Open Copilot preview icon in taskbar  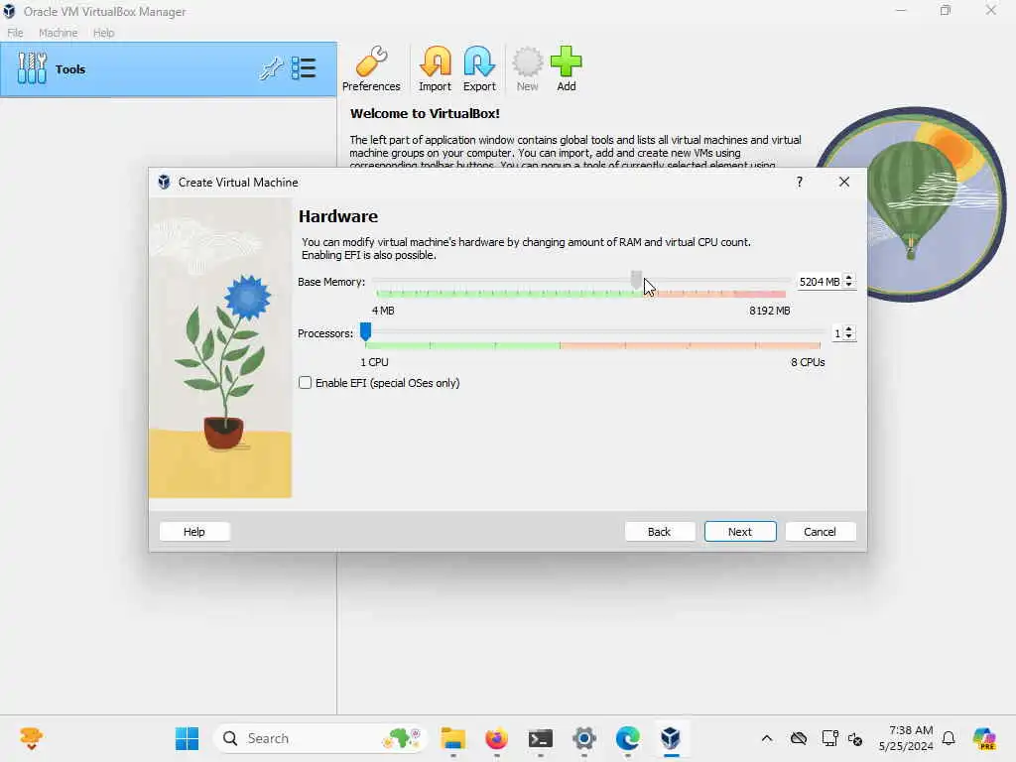coord(984,738)
